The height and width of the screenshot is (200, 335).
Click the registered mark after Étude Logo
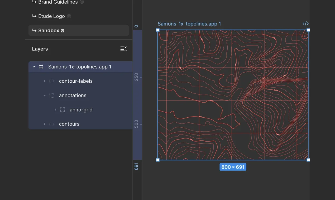tap(69, 16)
